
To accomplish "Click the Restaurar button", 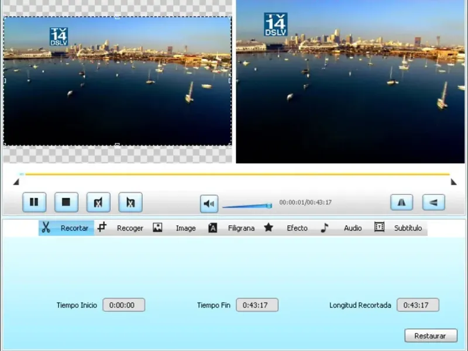I will click(x=431, y=336).
